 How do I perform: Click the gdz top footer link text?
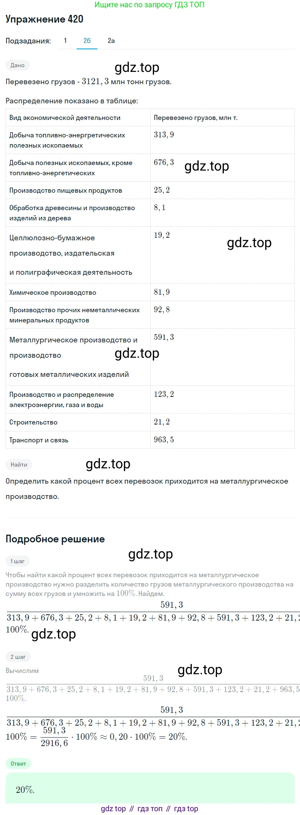(x=113, y=809)
